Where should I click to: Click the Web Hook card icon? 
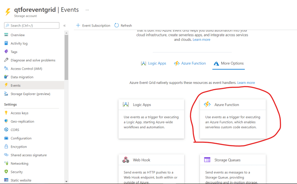[x=126, y=160]
